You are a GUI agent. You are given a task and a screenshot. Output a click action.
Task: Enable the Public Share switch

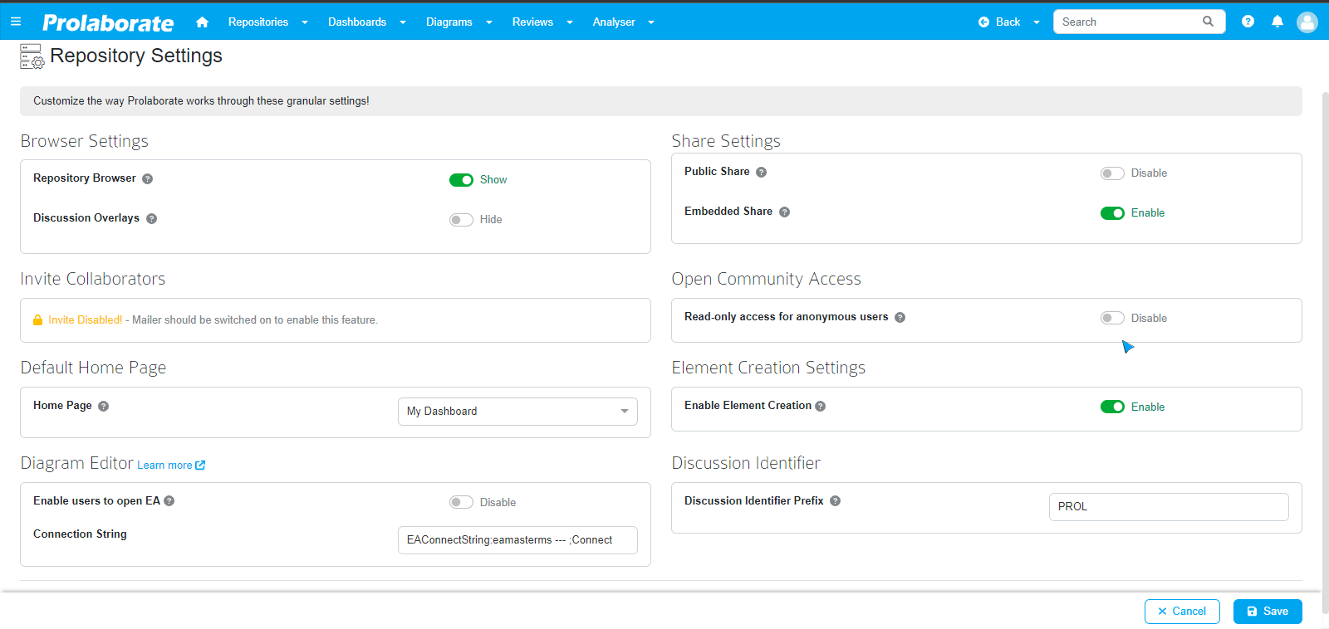1112,173
